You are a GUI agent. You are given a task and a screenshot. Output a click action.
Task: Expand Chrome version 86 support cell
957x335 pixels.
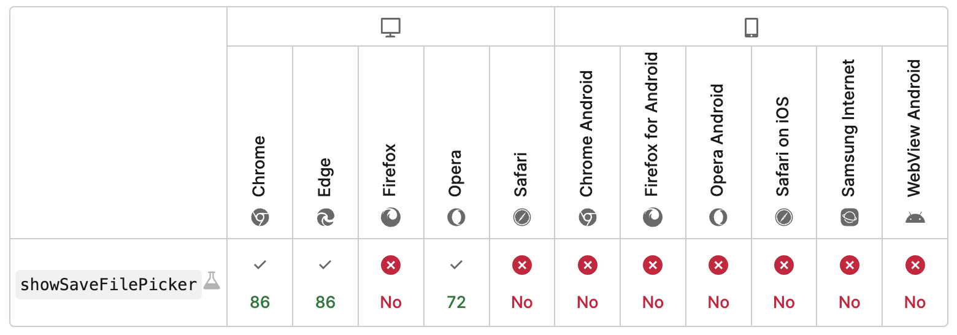click(260, 282)
